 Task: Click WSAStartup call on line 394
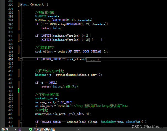[x=43, y=20]
